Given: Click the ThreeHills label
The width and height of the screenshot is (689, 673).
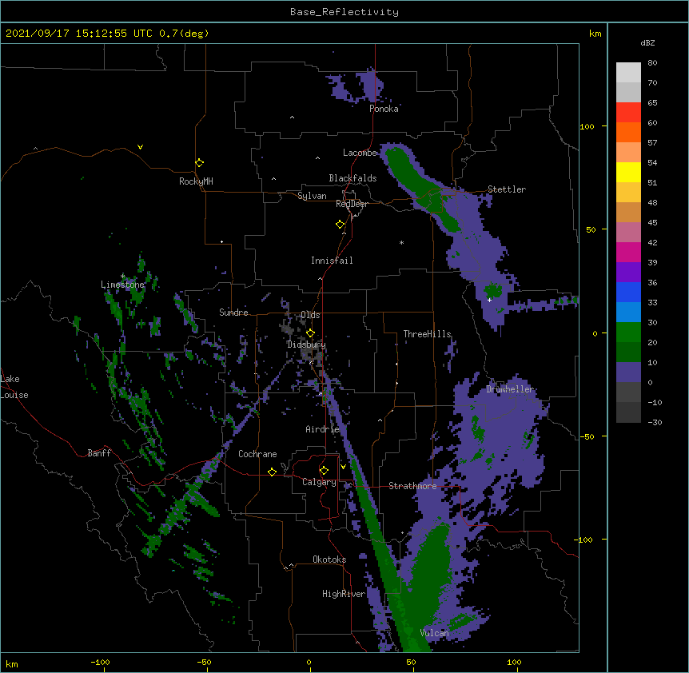Looking at the screenshot, I should point(427,334).
